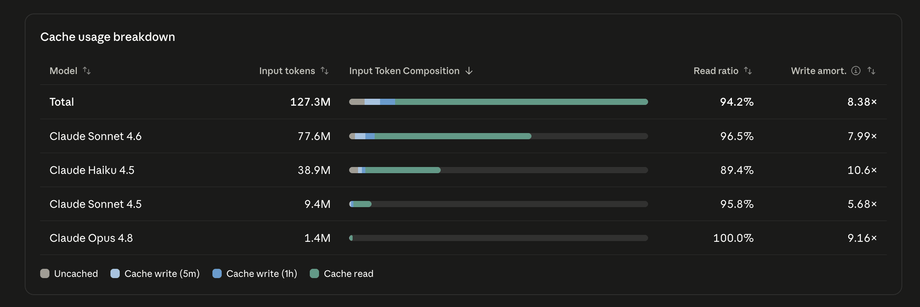
Task: Click the Uncached legend label
Action: (76, 273)
